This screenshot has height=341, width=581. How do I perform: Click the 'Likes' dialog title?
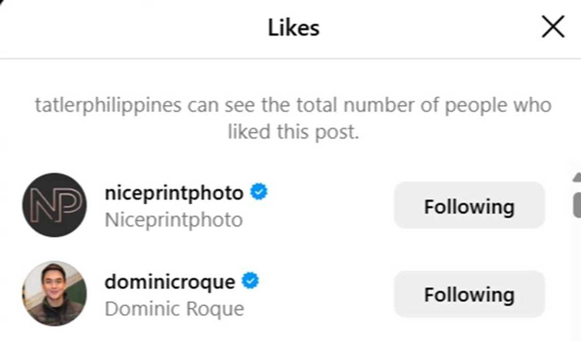293,27
